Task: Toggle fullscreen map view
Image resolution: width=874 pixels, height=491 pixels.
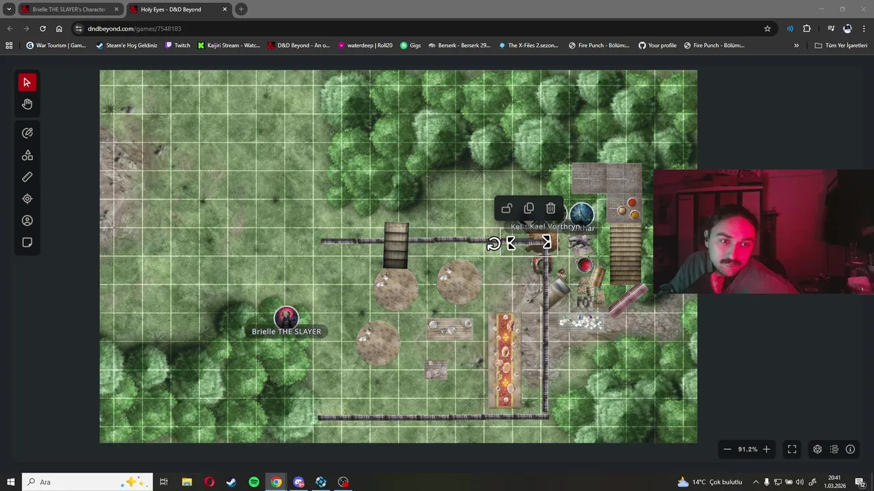Action: coord(792,449)
